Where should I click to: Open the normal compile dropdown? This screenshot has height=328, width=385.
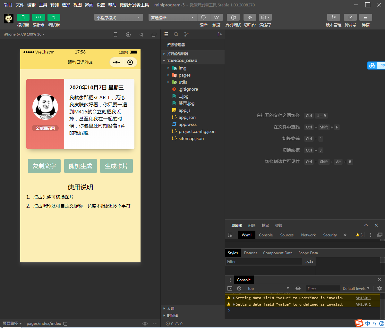[x=173, y=18]
